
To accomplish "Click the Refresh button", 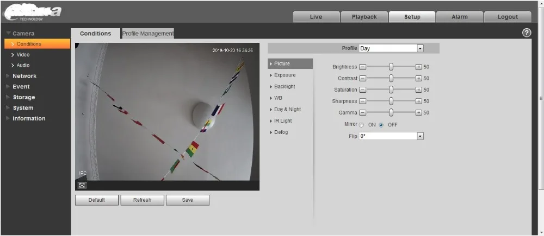I will [x=142, y=200].
